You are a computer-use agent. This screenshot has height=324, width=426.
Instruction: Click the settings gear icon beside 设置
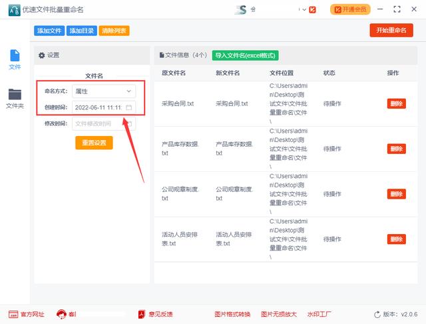coord(41,55)
